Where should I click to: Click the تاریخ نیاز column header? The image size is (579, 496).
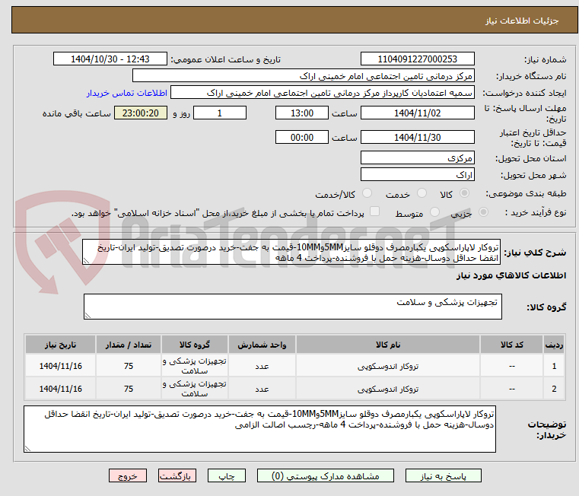[x=61, y=345]
